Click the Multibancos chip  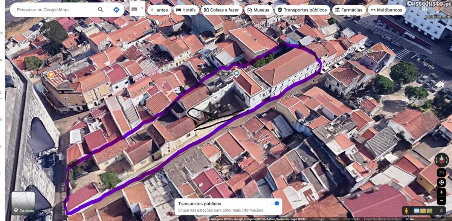click(x=386, y=10)
